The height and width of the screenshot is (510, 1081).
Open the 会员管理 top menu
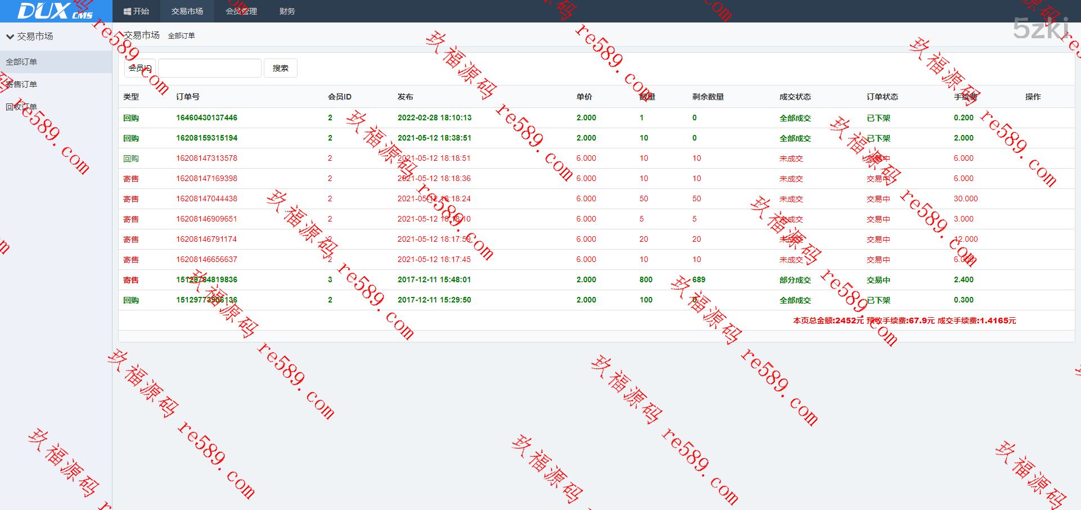241,11
